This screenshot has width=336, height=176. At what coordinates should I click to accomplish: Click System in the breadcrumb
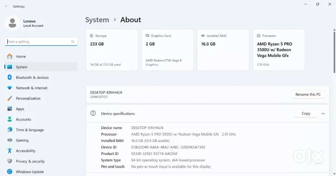(97, 20)
